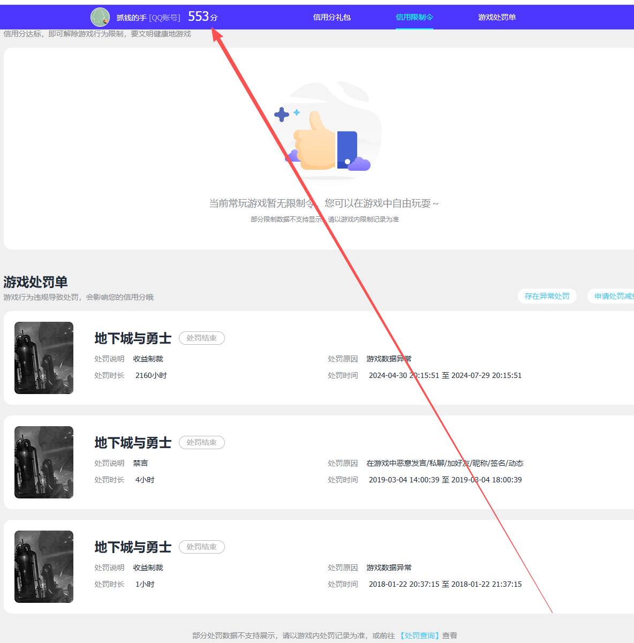This screenshot has width=634, height=643.
Task: Open 地下城与勇士 title in the 2018 record
Action: pyautogui.click(x=133, y=547)
